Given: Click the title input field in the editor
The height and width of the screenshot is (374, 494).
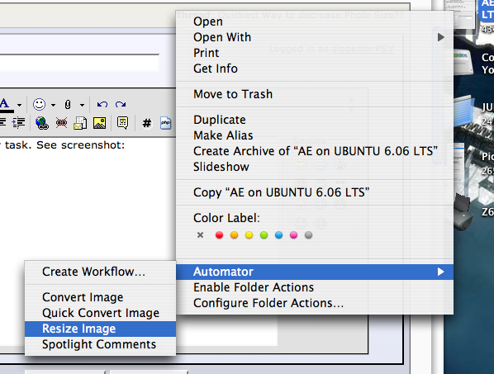Looking at the screenshot, I should (79, 63).
